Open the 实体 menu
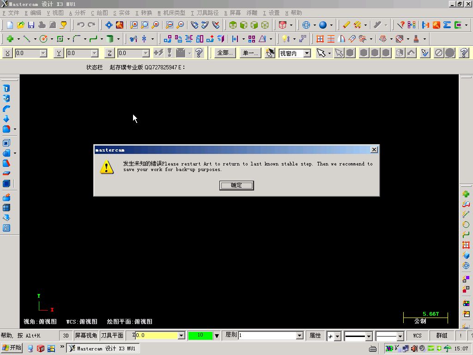 (x=121, y=12)
